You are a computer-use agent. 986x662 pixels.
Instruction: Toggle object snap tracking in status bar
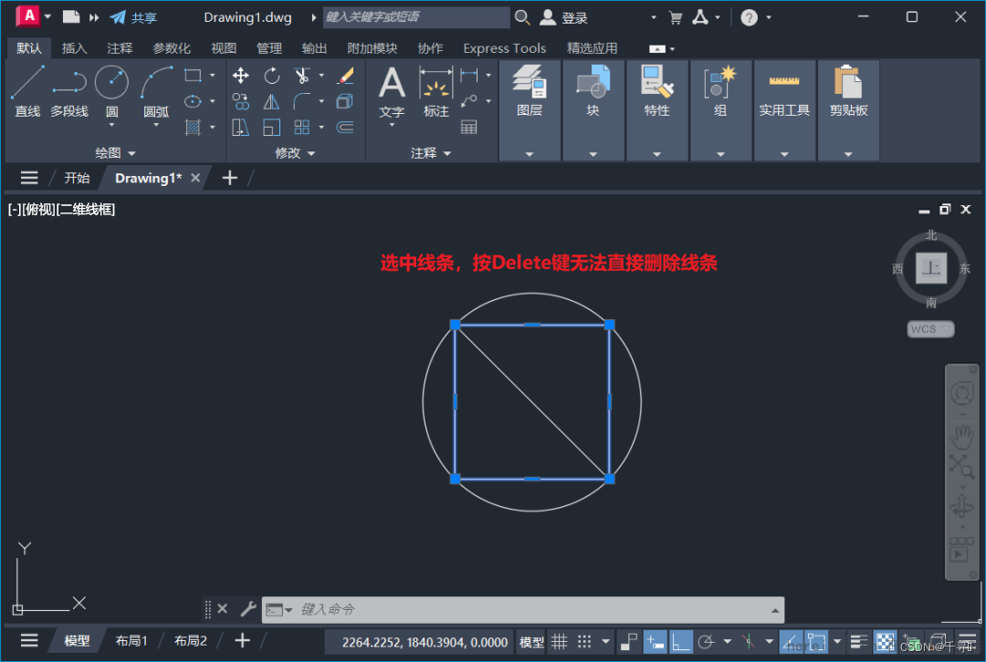tap(791, 642)
